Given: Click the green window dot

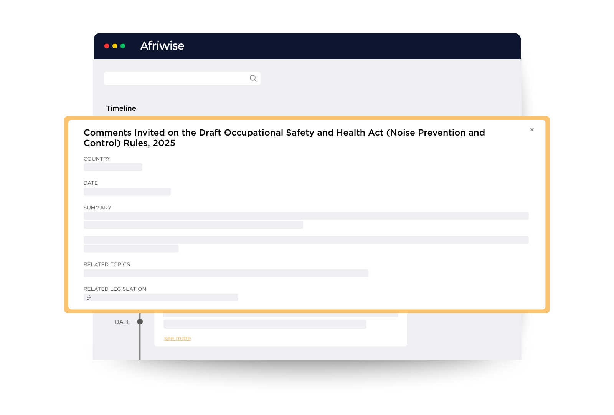Looking at the screenshot, I should 123,46.
